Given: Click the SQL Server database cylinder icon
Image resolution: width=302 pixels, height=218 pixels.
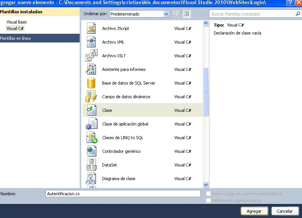Looking at the screenshot, I should click(x=91, y=83).
